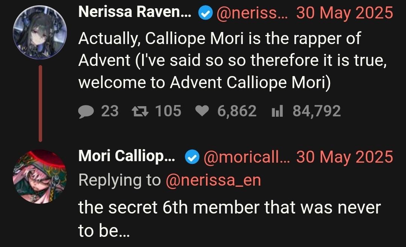Open Nerissa Ravencroft's profile avatar

[39, 32]
